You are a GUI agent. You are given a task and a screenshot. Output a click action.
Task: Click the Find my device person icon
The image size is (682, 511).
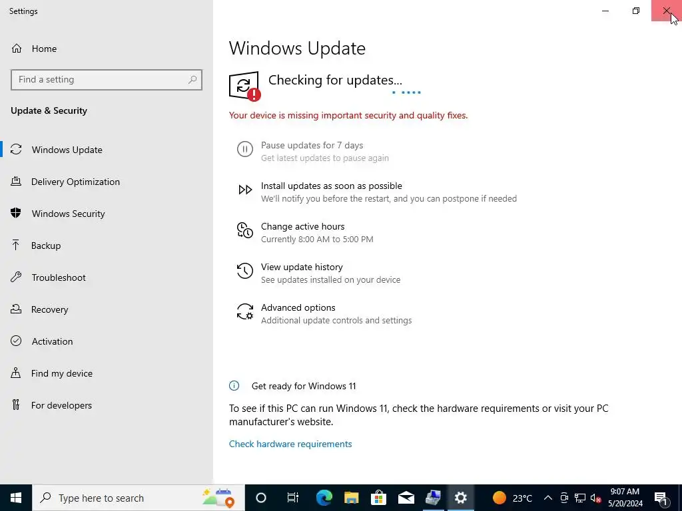16,373
